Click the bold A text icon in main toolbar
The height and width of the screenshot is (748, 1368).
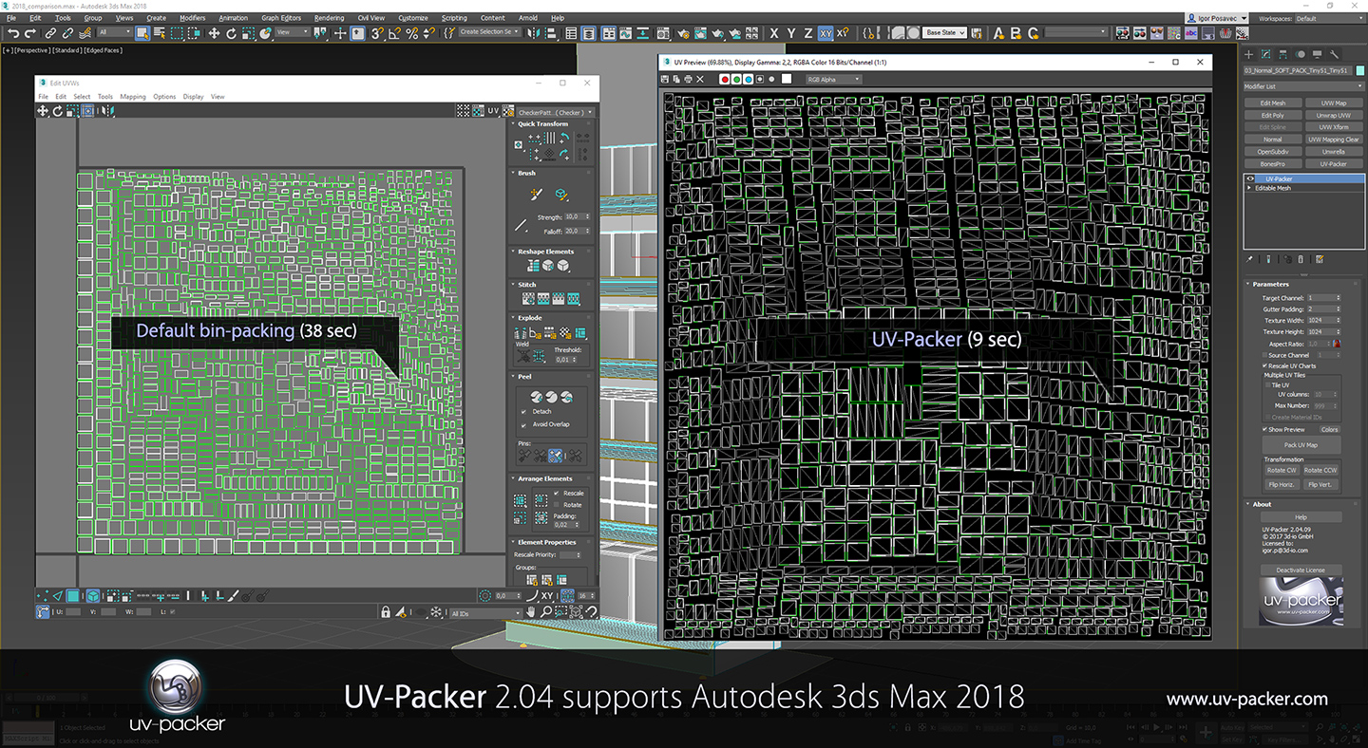[x=998, y=33]
